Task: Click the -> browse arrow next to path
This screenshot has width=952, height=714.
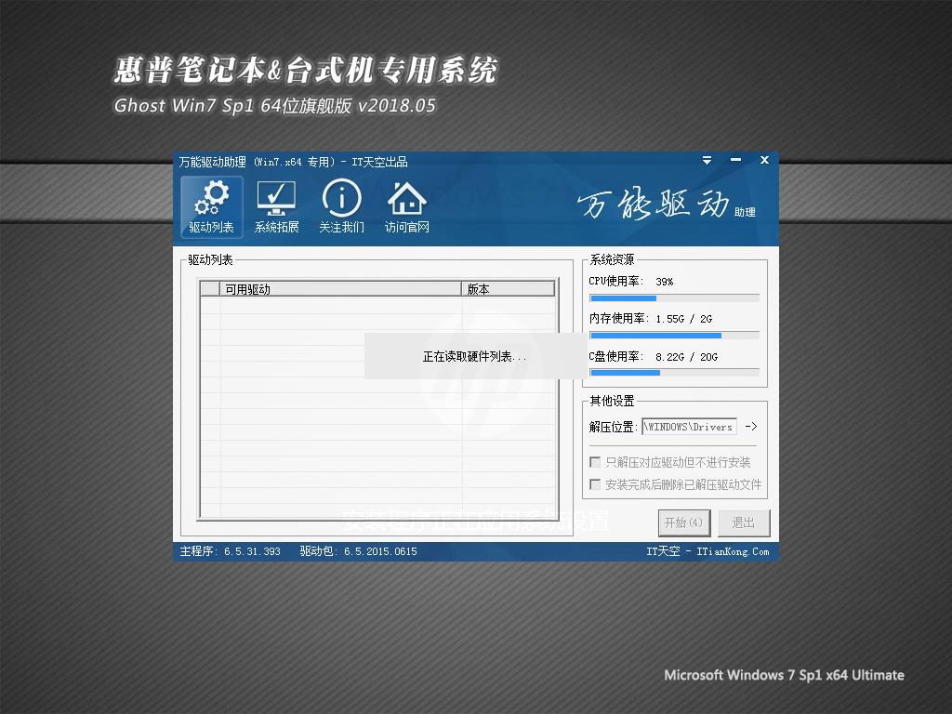Action: (751, 426)
